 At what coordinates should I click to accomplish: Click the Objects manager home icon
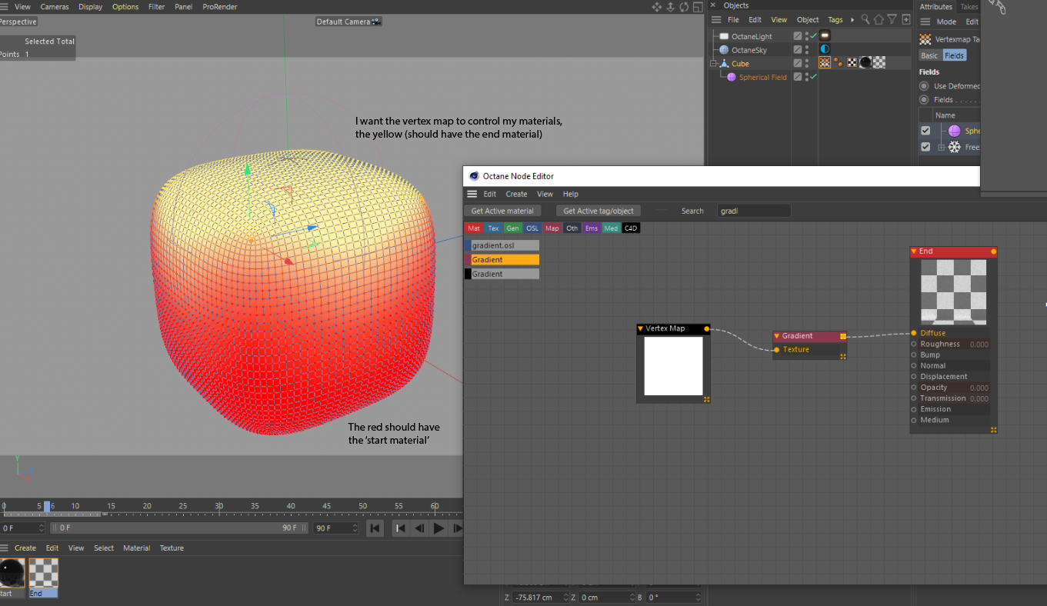pos(879,19)
